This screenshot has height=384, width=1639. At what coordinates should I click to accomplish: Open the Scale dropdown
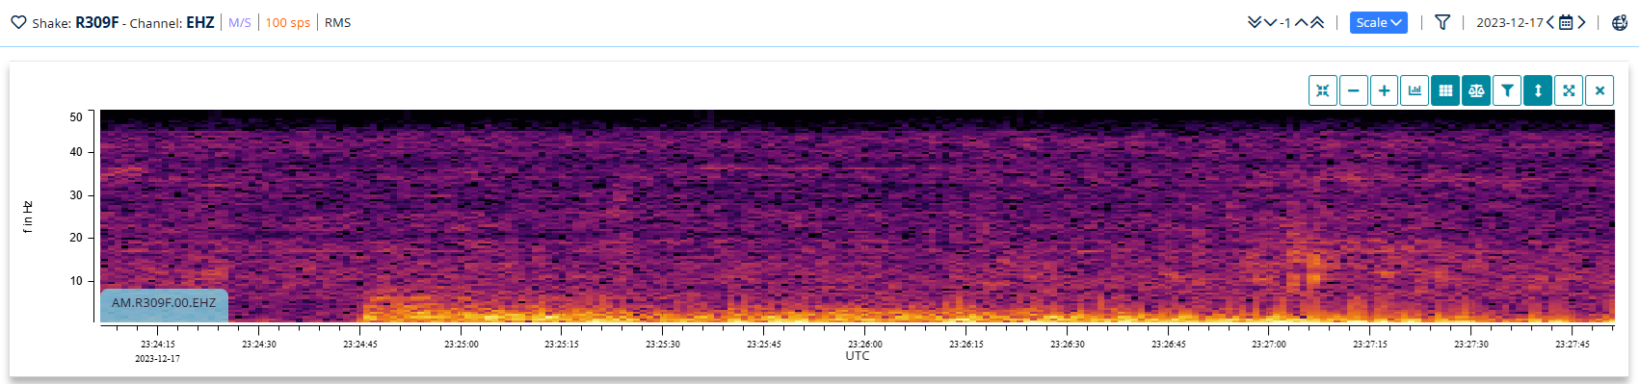pyautogui.click(x=1379, y=22)
